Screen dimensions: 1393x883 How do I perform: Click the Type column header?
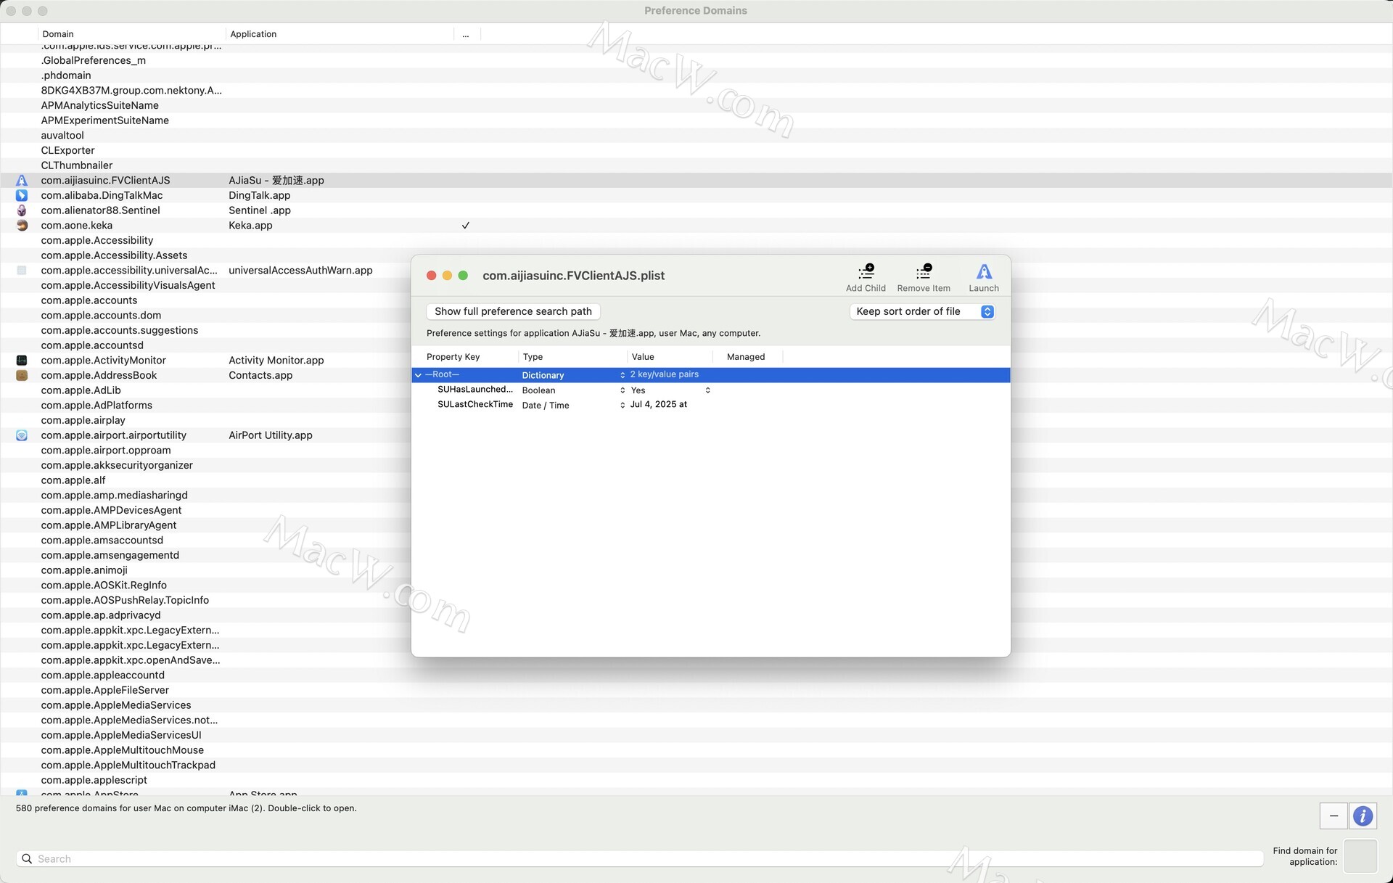coord(533,357)
